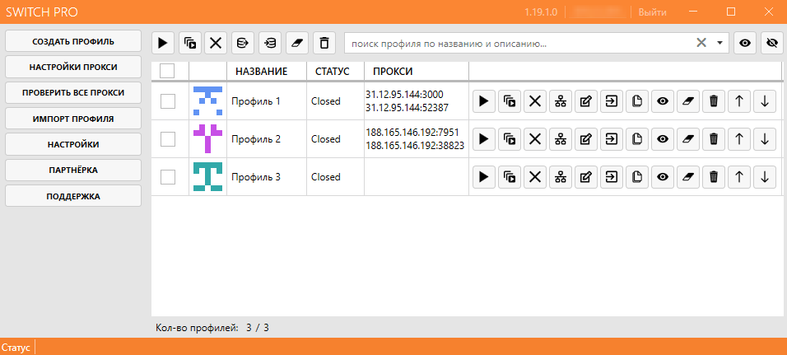The width and height of the screenshot is (787, 355).
Task: Delete Профиль 1 with trash icon
Action: (714, 101)
